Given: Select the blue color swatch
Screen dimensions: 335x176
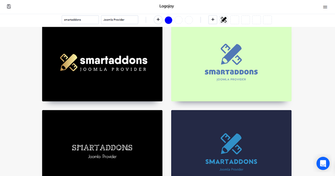Looking at the screenshot, I should [x=168, y=20].
